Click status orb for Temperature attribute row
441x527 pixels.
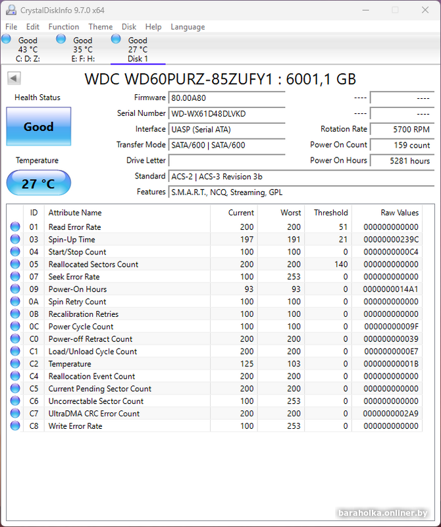pos(15,364)
